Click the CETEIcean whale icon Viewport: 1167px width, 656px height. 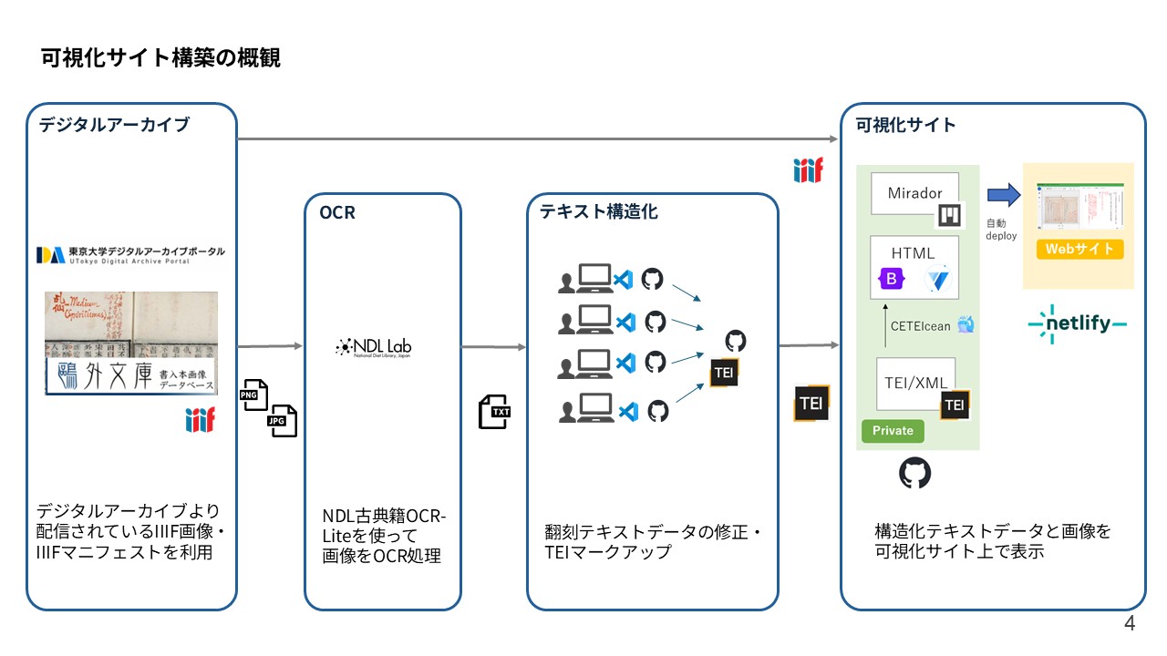tap(967, 324)
